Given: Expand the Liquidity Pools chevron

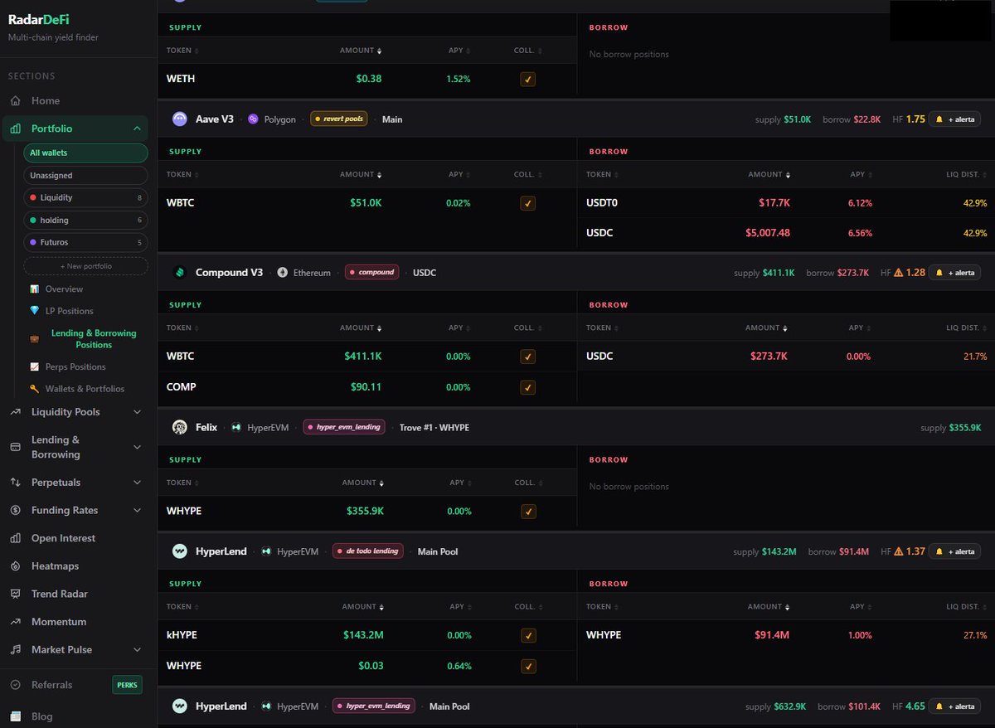Looking at the screenshot, I should 137,412.
